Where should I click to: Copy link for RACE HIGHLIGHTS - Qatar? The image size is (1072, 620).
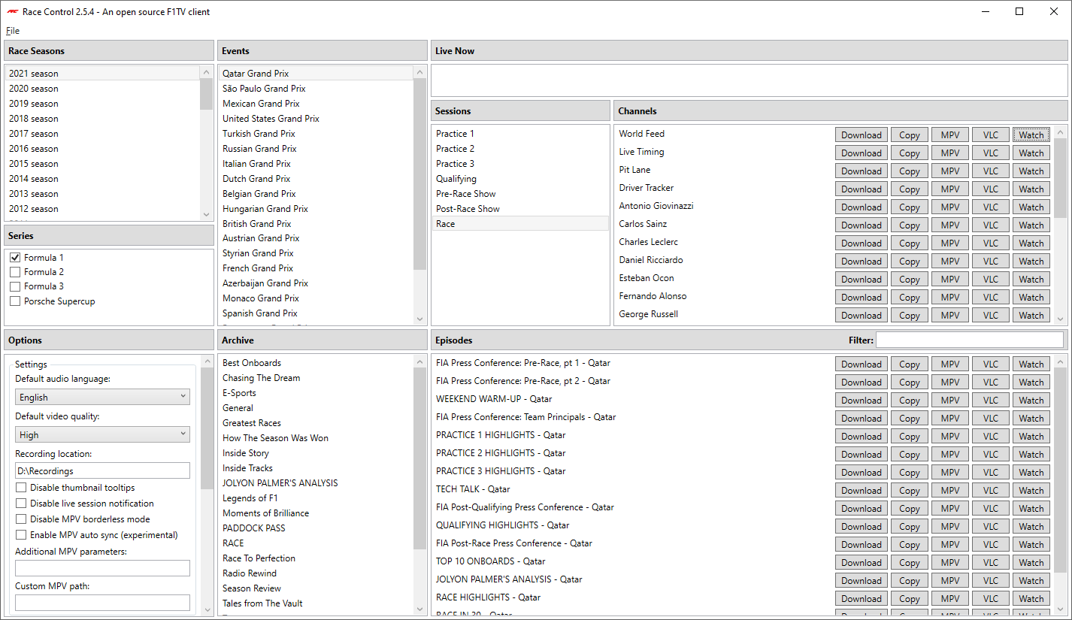point(910,598)
